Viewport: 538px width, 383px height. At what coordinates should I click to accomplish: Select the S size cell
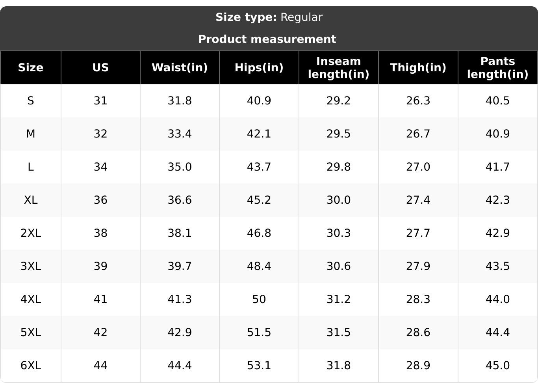click(31, 101)
